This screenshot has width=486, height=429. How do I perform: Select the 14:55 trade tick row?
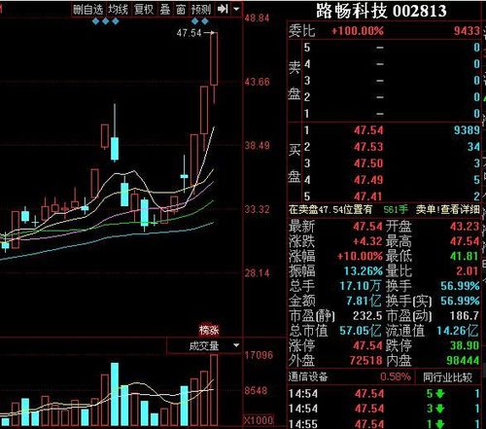point(384,423)
